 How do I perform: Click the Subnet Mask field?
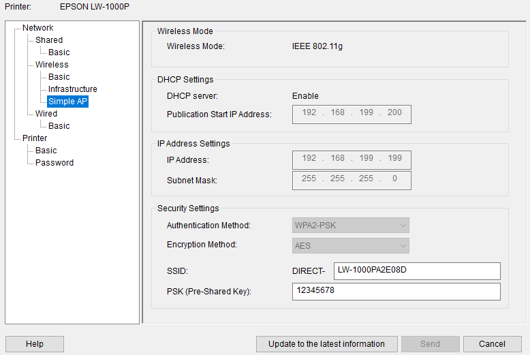352,181
